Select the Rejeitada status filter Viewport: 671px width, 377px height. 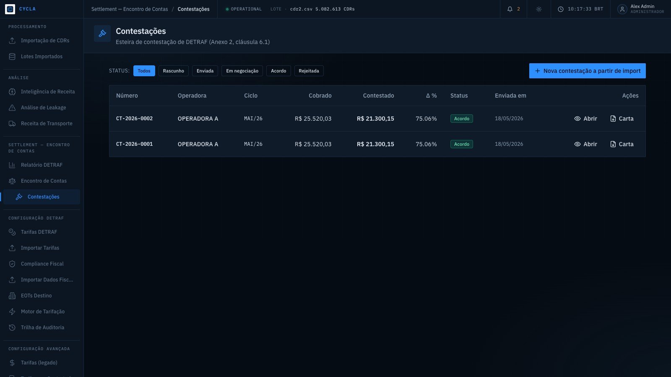point(309,71)
